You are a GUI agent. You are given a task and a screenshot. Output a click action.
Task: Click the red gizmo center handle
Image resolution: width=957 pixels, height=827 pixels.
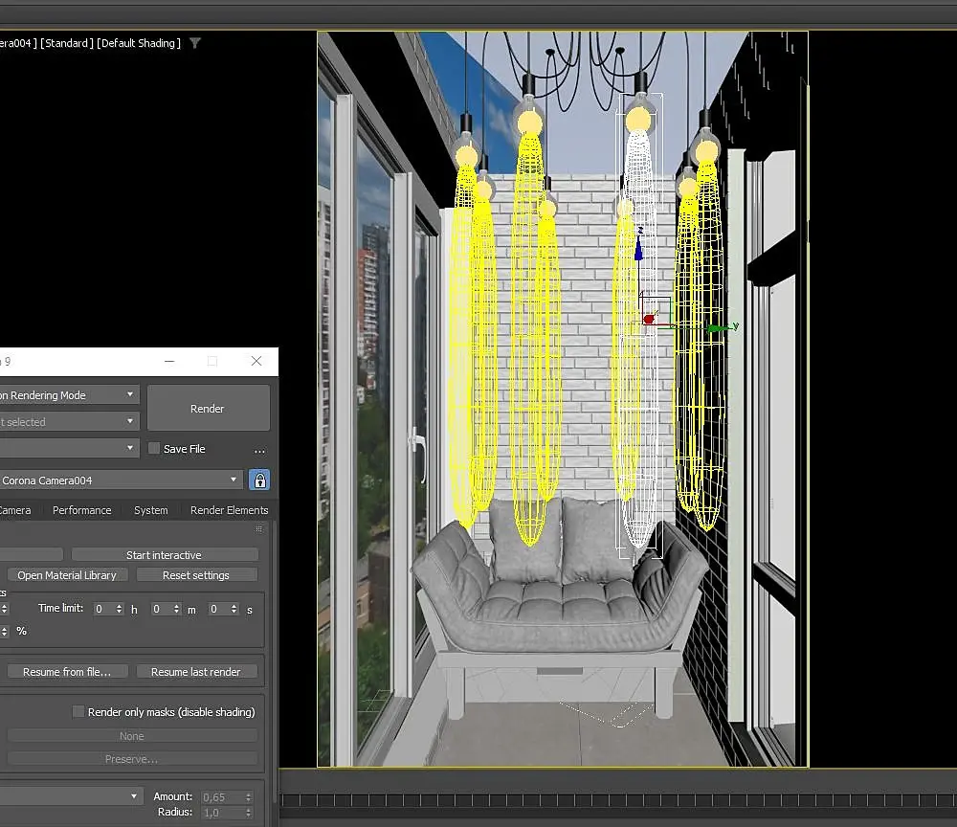click(649, 319)
